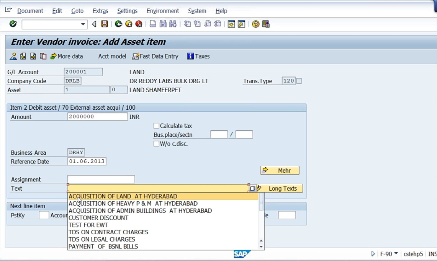Click the Save floppy disk icon
Image resolution: width=437 pixels, height=261 pixels.
click(105, 24)
